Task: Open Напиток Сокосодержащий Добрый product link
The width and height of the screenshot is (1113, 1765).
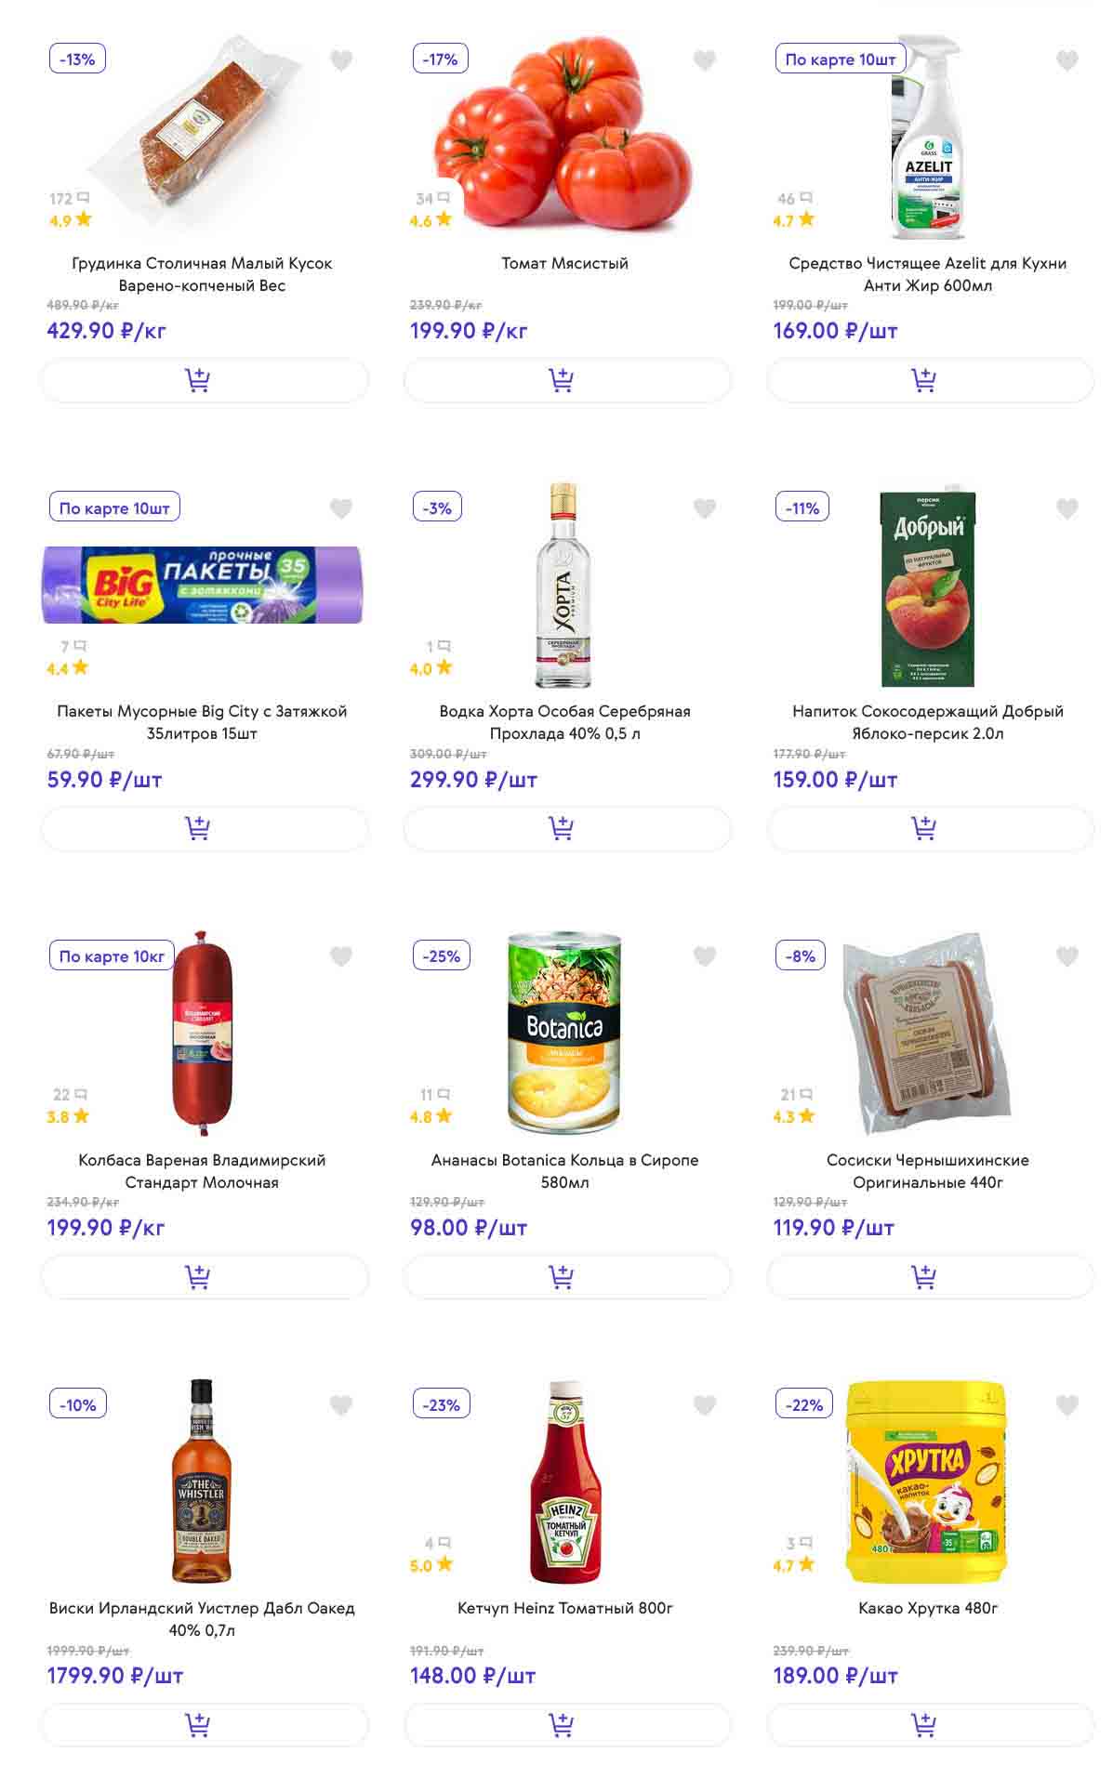Action: click(927, 722)
